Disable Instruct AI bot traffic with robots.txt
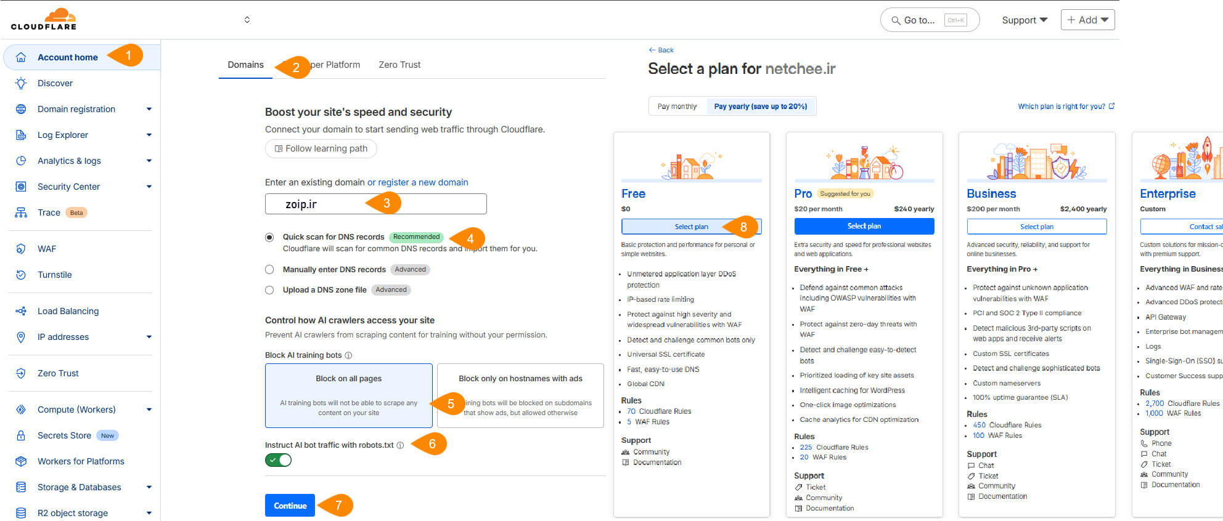1223x521 pixels. tap(278, 459)
